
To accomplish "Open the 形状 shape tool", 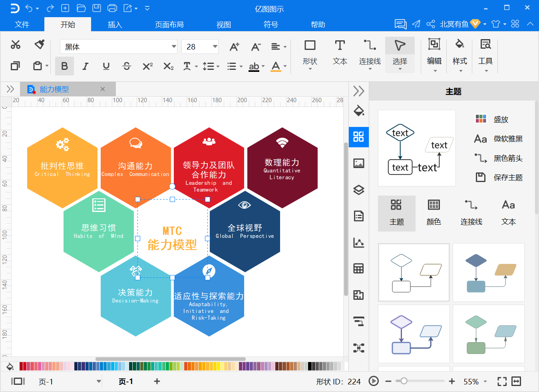I will tap(310, 55).
